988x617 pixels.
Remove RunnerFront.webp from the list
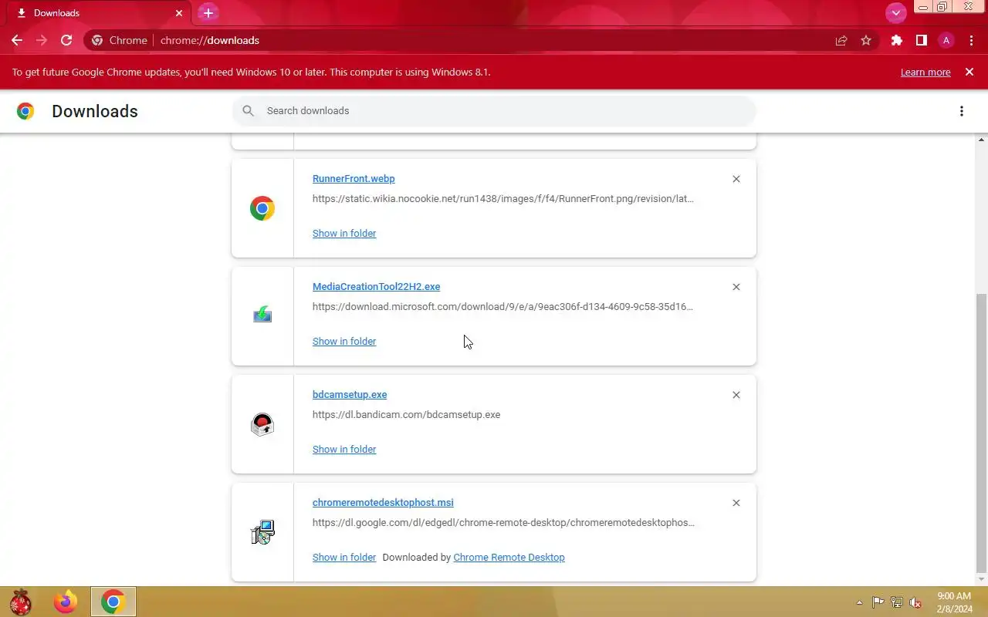[x=736, y=179]
